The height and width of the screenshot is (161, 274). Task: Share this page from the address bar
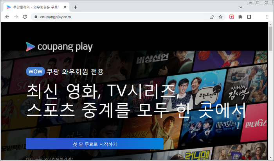click(212, 17)
